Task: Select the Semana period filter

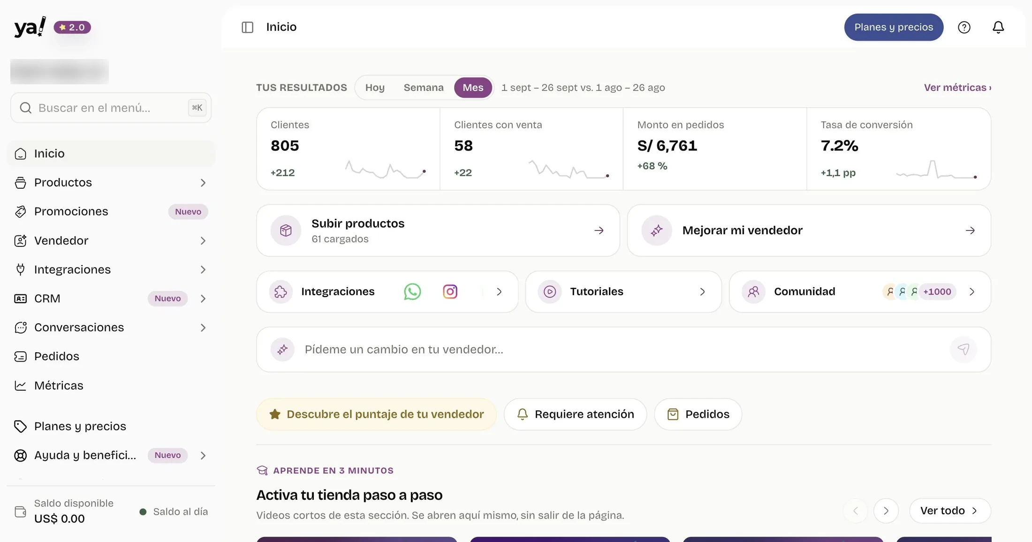Action: tap(424, 88)
